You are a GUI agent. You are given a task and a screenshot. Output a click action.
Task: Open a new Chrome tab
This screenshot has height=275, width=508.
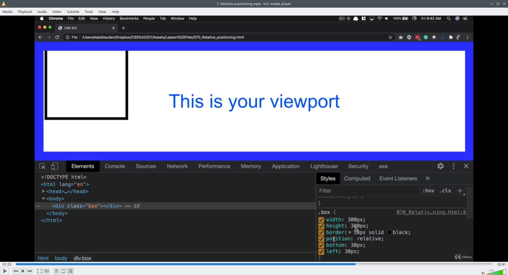tap(124, 28)
